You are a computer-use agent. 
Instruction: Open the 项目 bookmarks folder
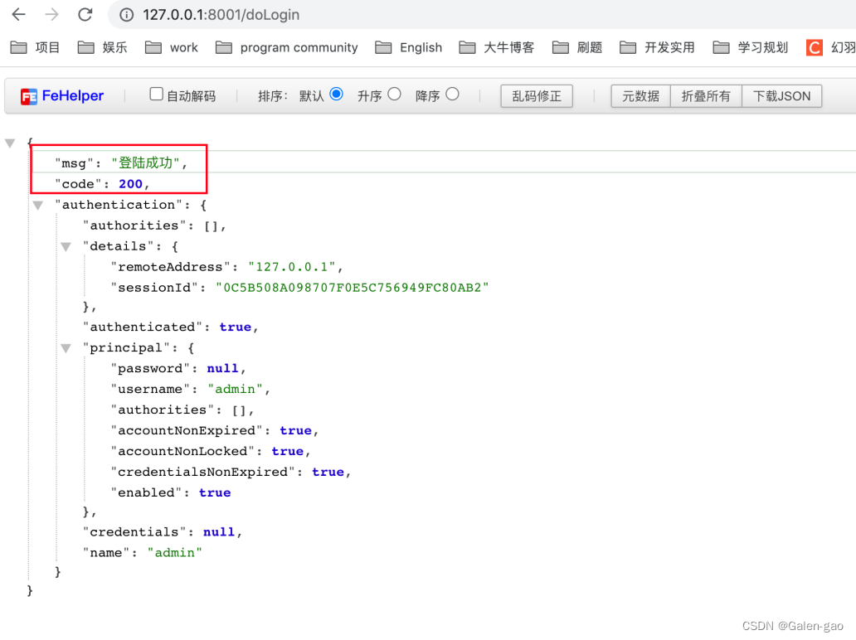[35, 47]
